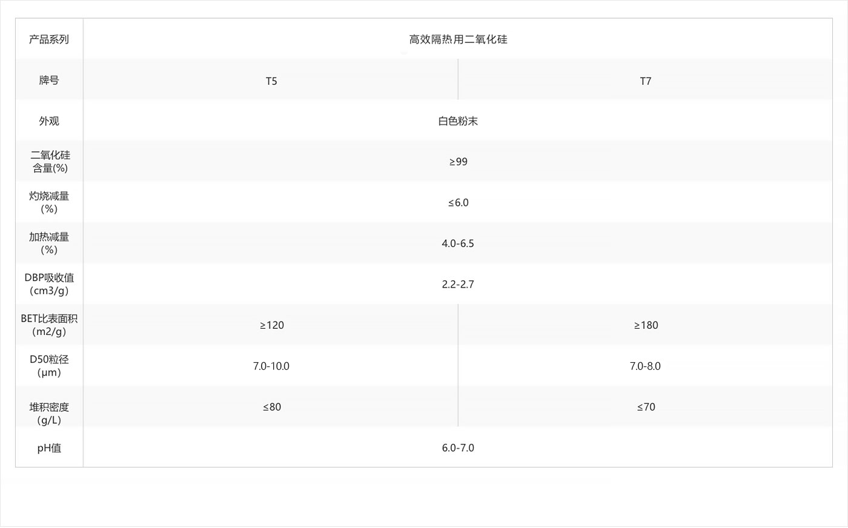This screenshot has width=848, height=528.
Task: Select the ≤6.0 ignition loss value
Action: click(x=458, y=203)
